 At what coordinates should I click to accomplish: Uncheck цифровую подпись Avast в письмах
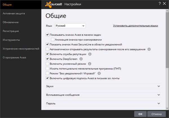pyautogui.click(x=47, y=78)
